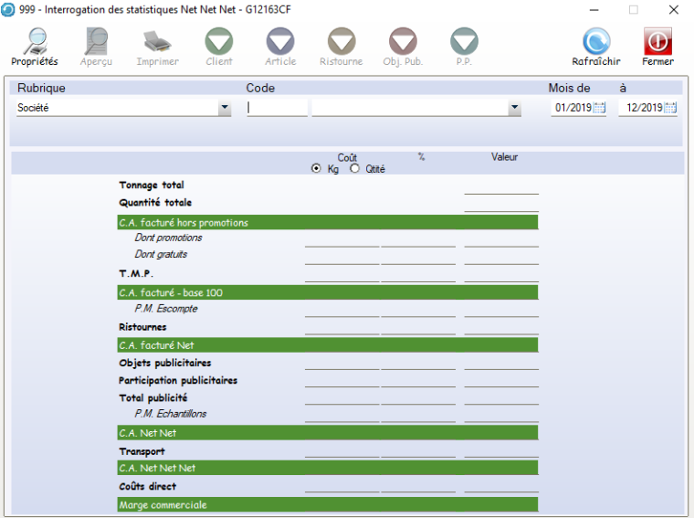Refresh data with Rafraîchir icon

pyautogui.click(x=596, y=42)
